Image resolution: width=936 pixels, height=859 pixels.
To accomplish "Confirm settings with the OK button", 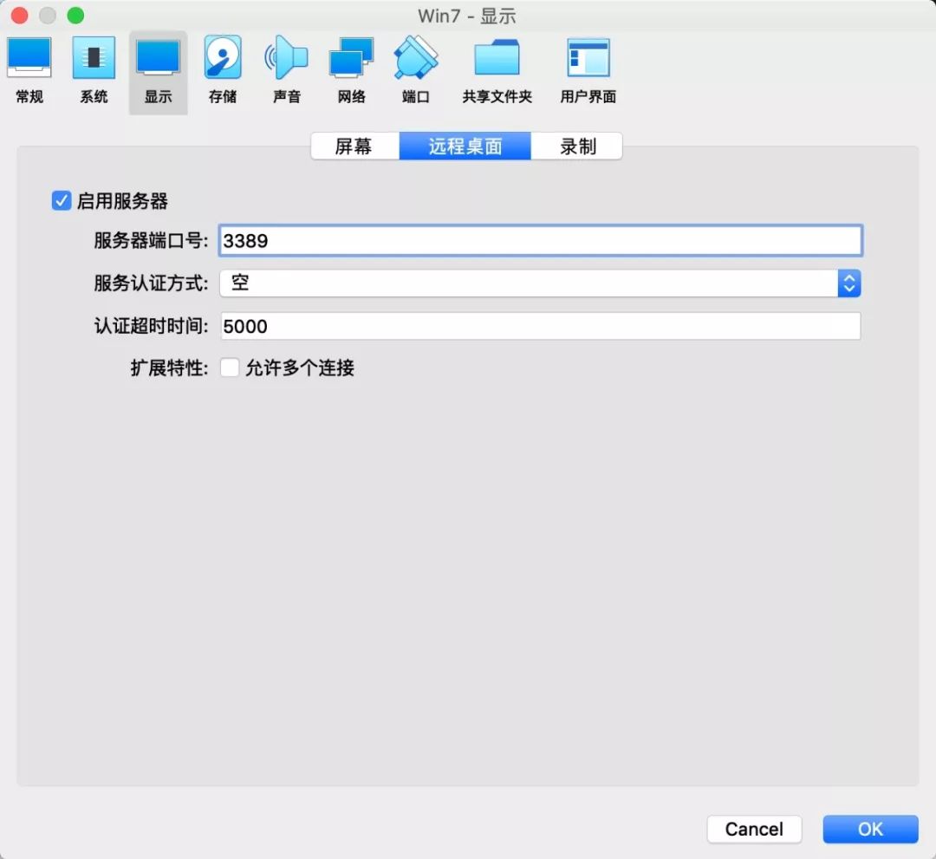I will pos(870,830).
